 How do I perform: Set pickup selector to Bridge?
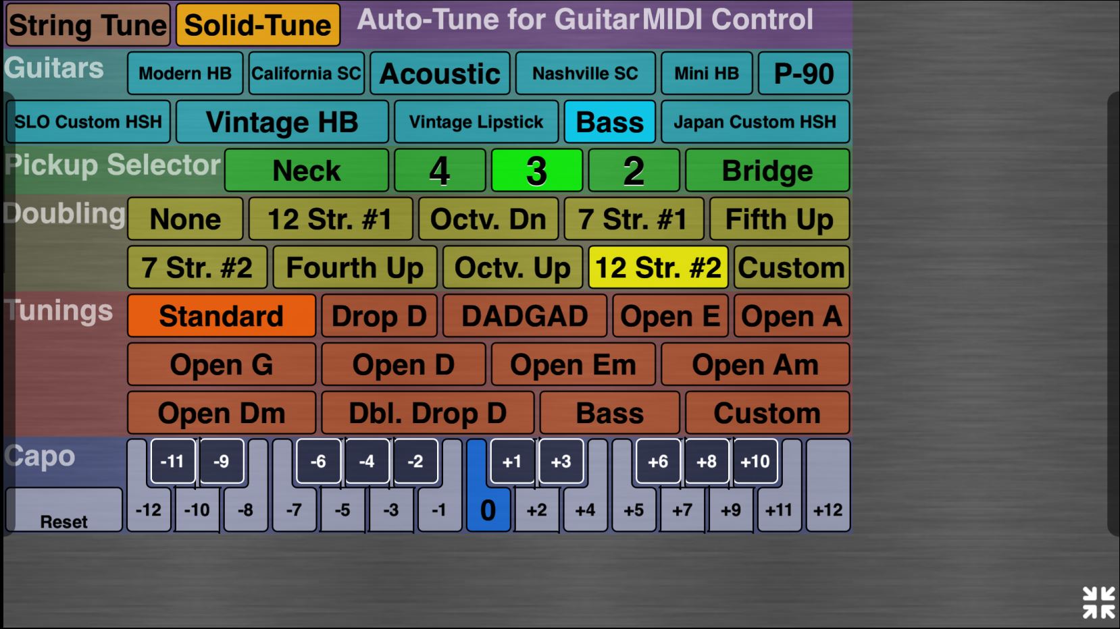point(767,170)
